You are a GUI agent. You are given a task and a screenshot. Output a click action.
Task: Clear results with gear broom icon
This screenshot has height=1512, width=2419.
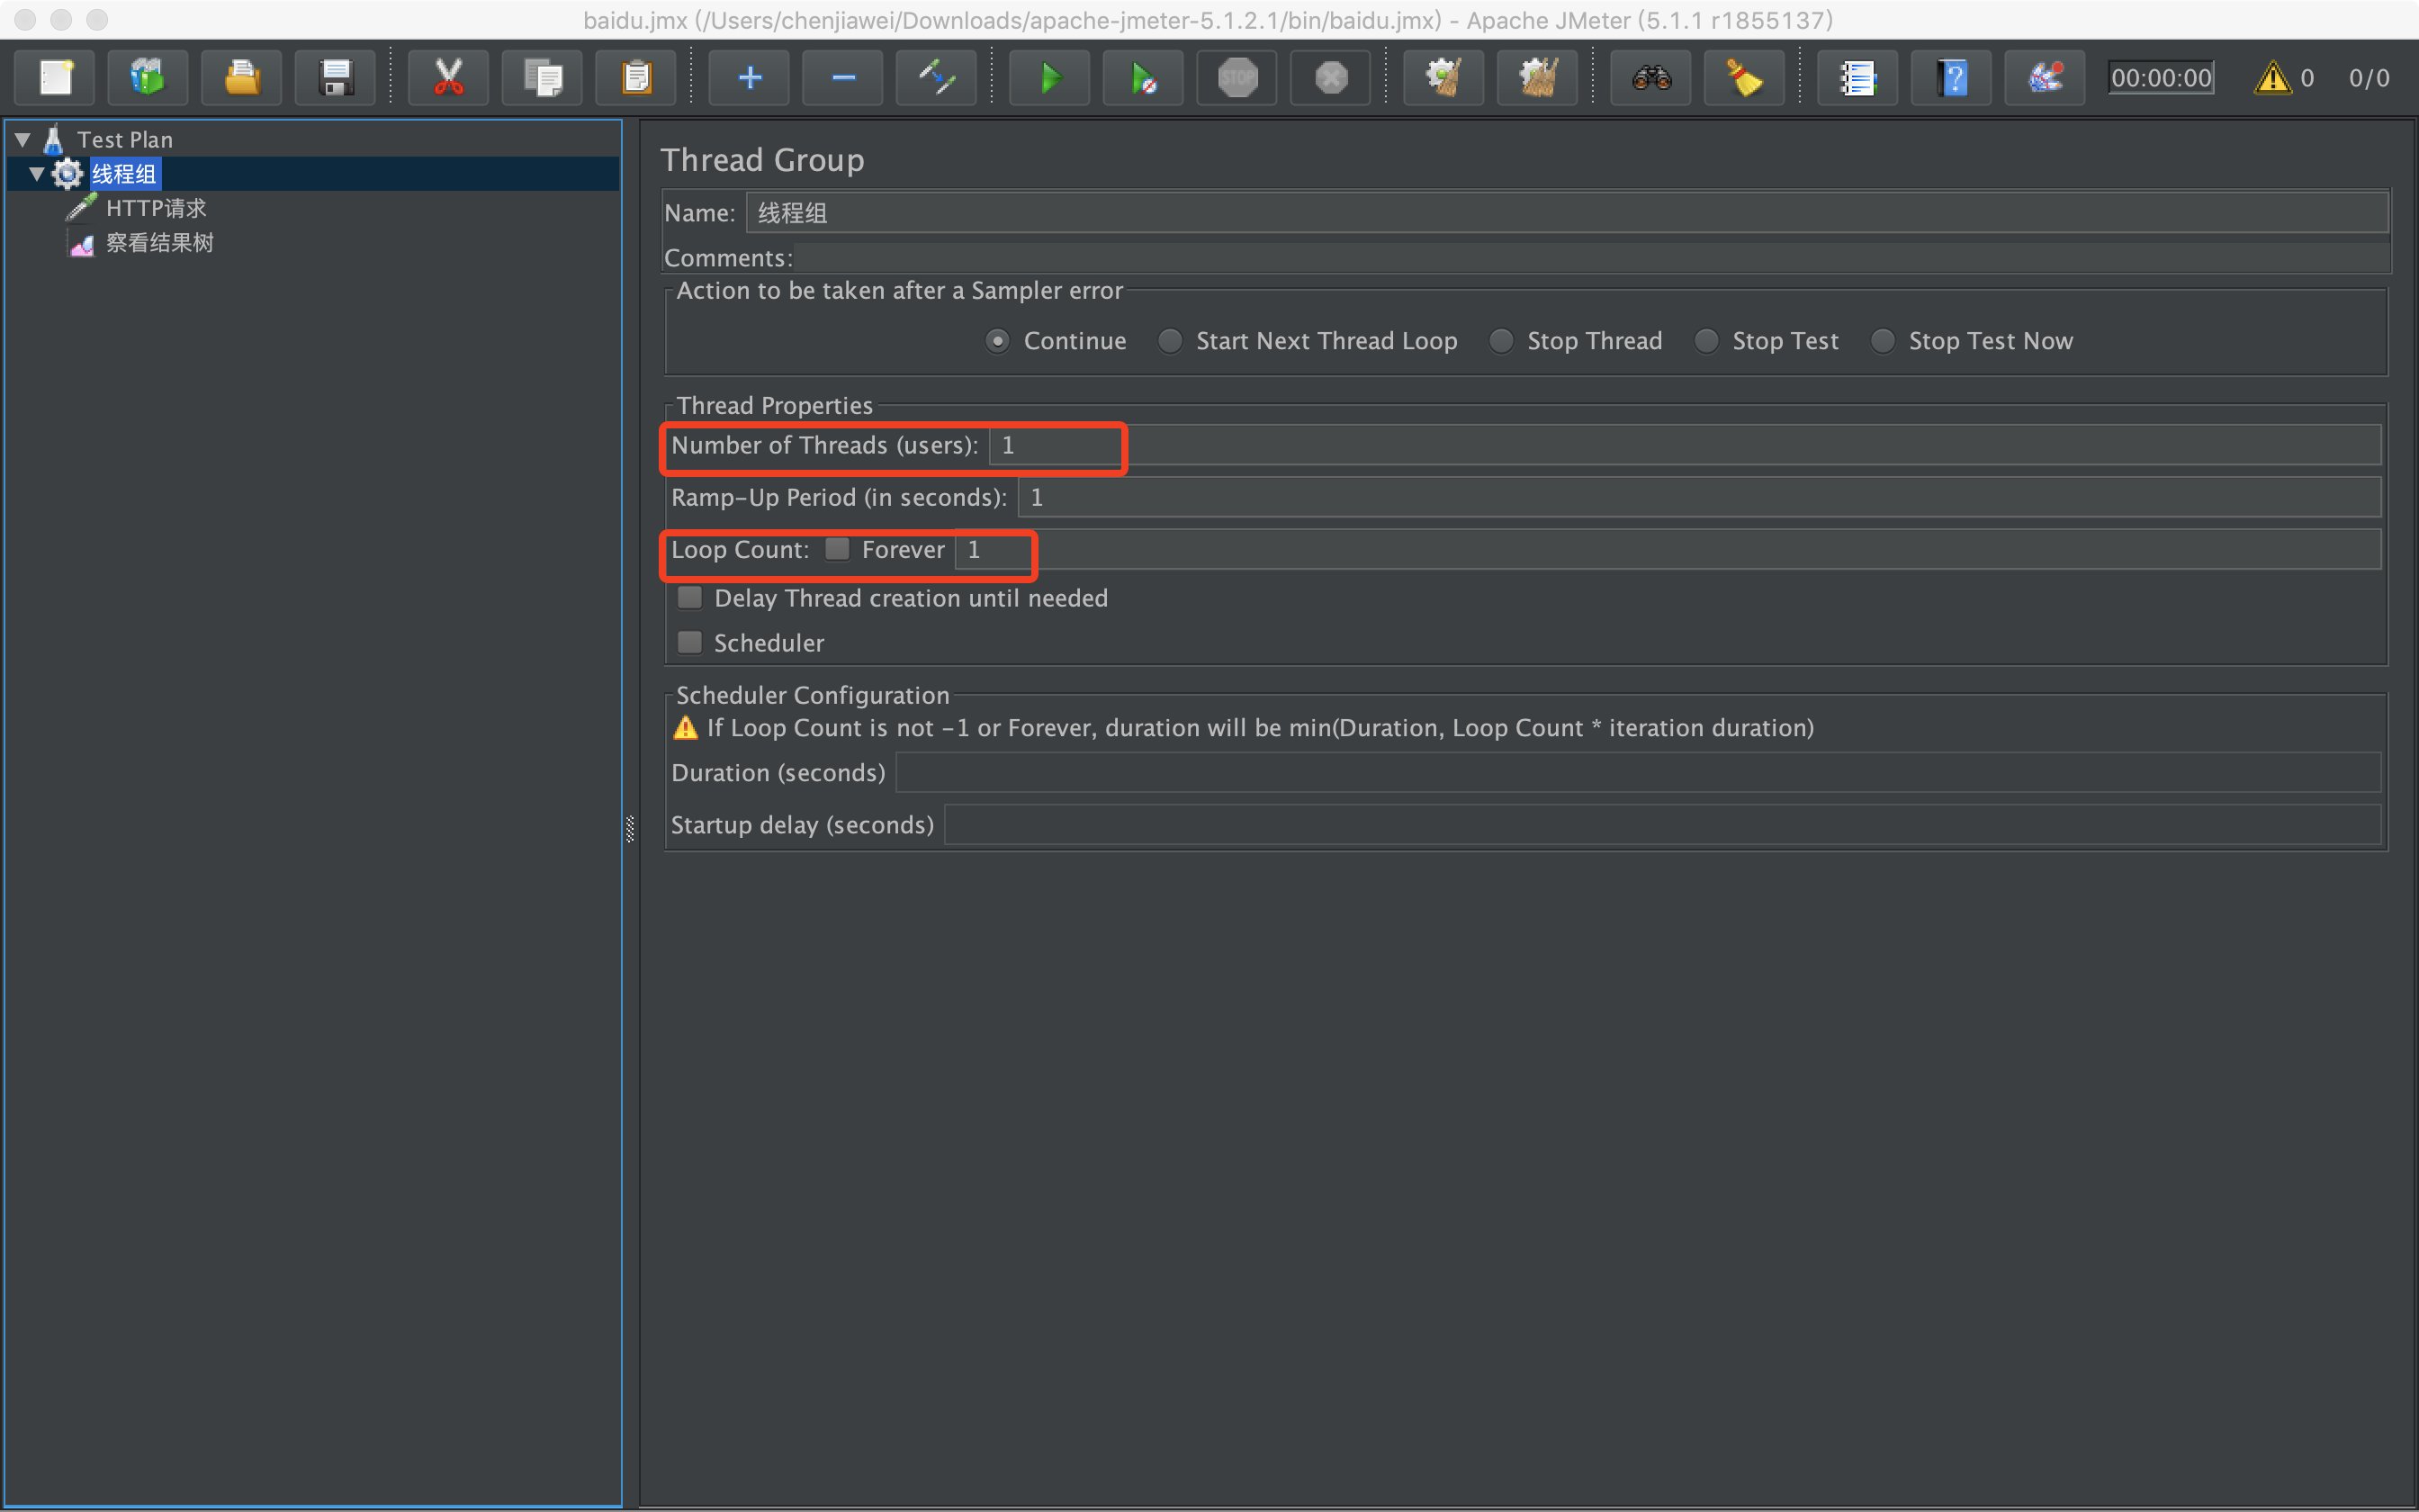click(x=1444, y=78)
